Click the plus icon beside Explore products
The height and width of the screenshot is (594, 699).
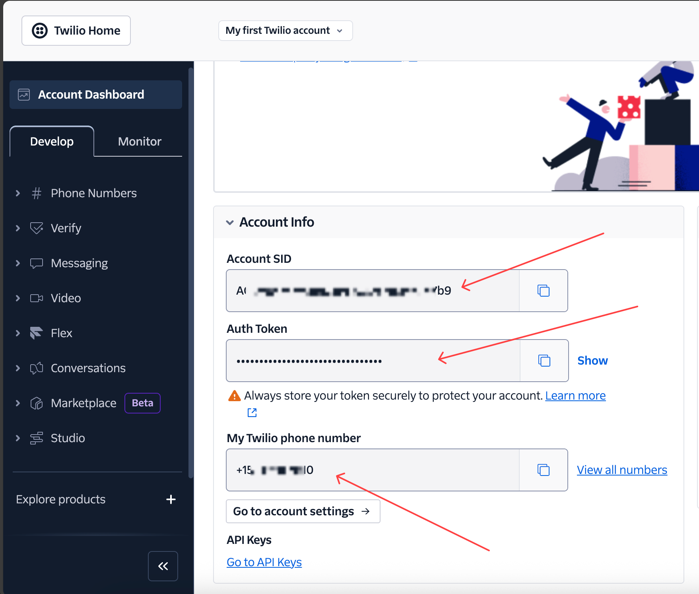pyautogui.click(x=171, y=499)
